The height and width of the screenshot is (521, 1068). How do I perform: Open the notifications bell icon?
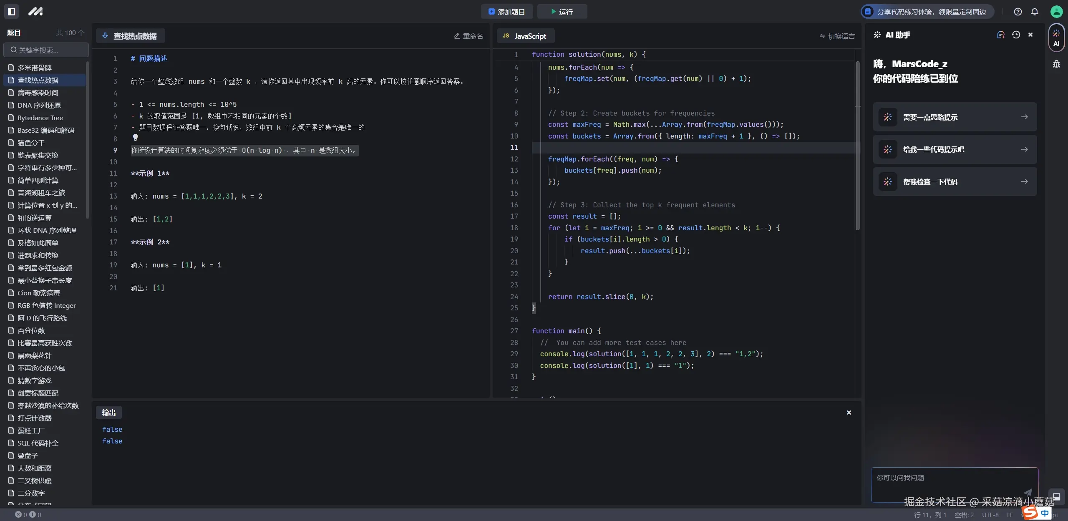(1034, 12)
